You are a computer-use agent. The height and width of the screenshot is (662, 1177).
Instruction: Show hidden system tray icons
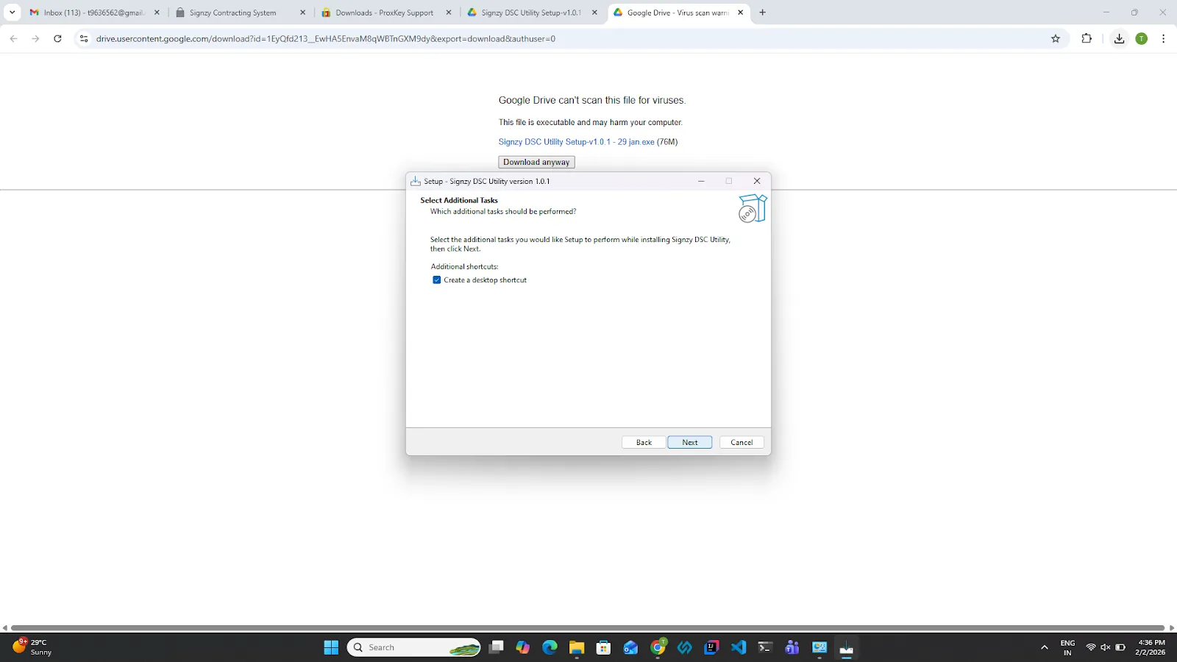tap(1044, 647)
